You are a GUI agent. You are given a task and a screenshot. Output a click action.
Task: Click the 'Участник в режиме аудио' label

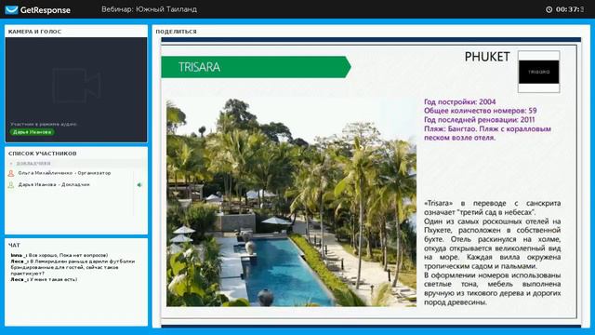(x=44, y=124)
